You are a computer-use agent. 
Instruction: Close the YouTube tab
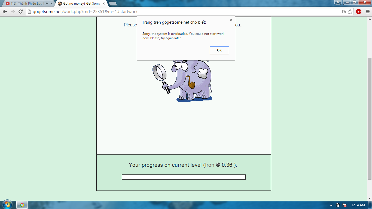click(51, 4)
